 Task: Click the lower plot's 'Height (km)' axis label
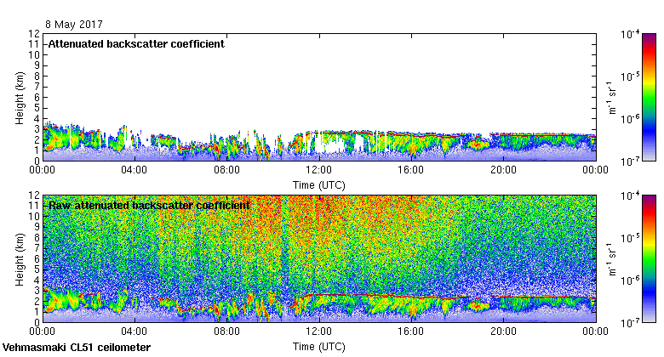tap(20, 259)
